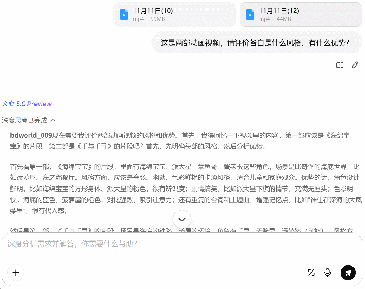Click the 11月11日(10) file name text
365x289 pixels.
153,11
